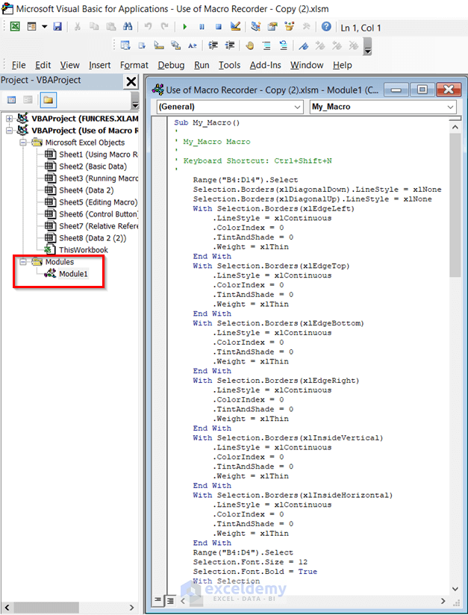Open the File menu
This screenshot has height=615, width=468.
[x=19, y=65]
